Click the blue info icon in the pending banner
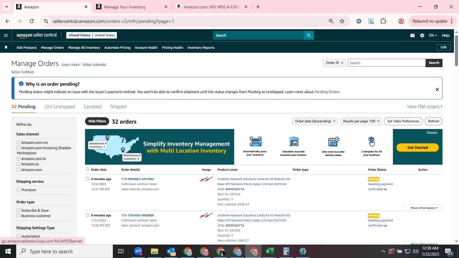The image size is (459, 258). pyautogui.click(x=21, y=84)
